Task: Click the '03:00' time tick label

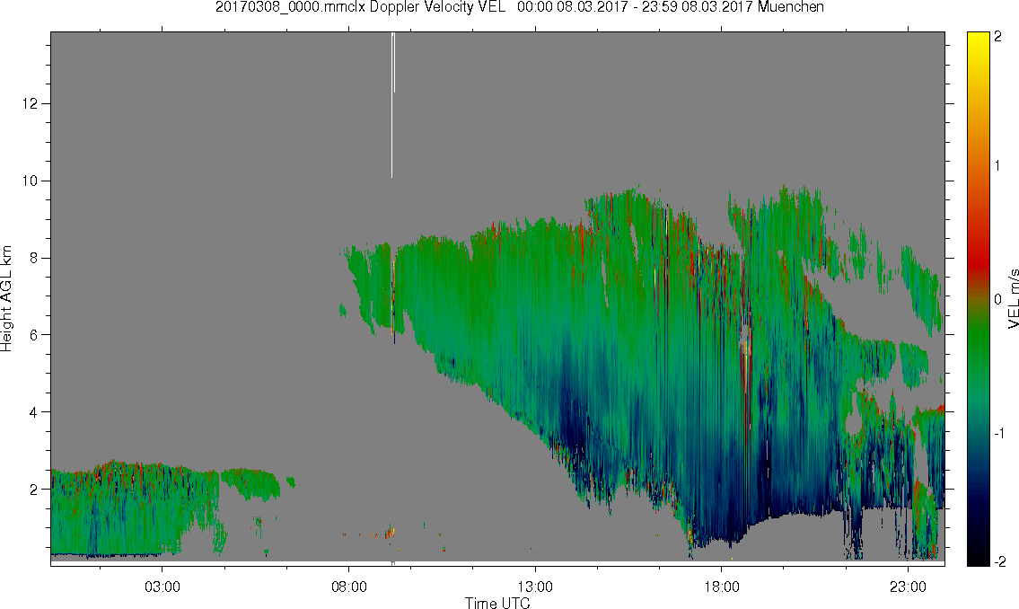Action: (162, 587)
